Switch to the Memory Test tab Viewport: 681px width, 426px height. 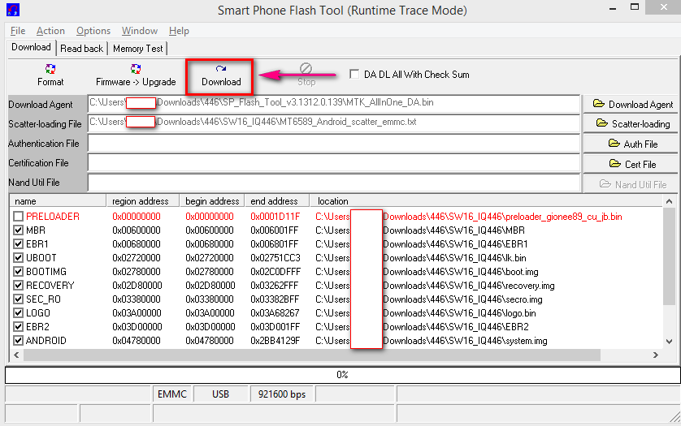138,49
